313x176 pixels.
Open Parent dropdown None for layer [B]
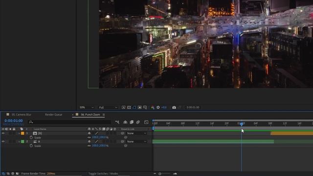pos(136,133)
